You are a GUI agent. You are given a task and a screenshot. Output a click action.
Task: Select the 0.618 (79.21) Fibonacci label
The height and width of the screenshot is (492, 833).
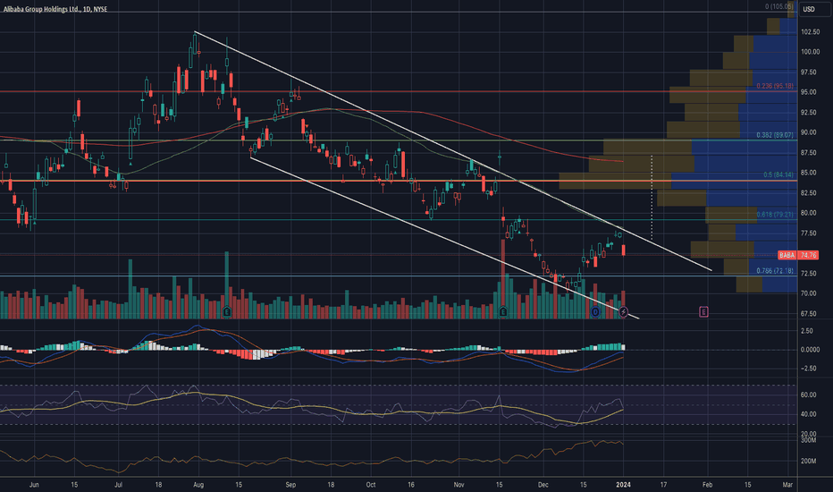pos(775,215)
